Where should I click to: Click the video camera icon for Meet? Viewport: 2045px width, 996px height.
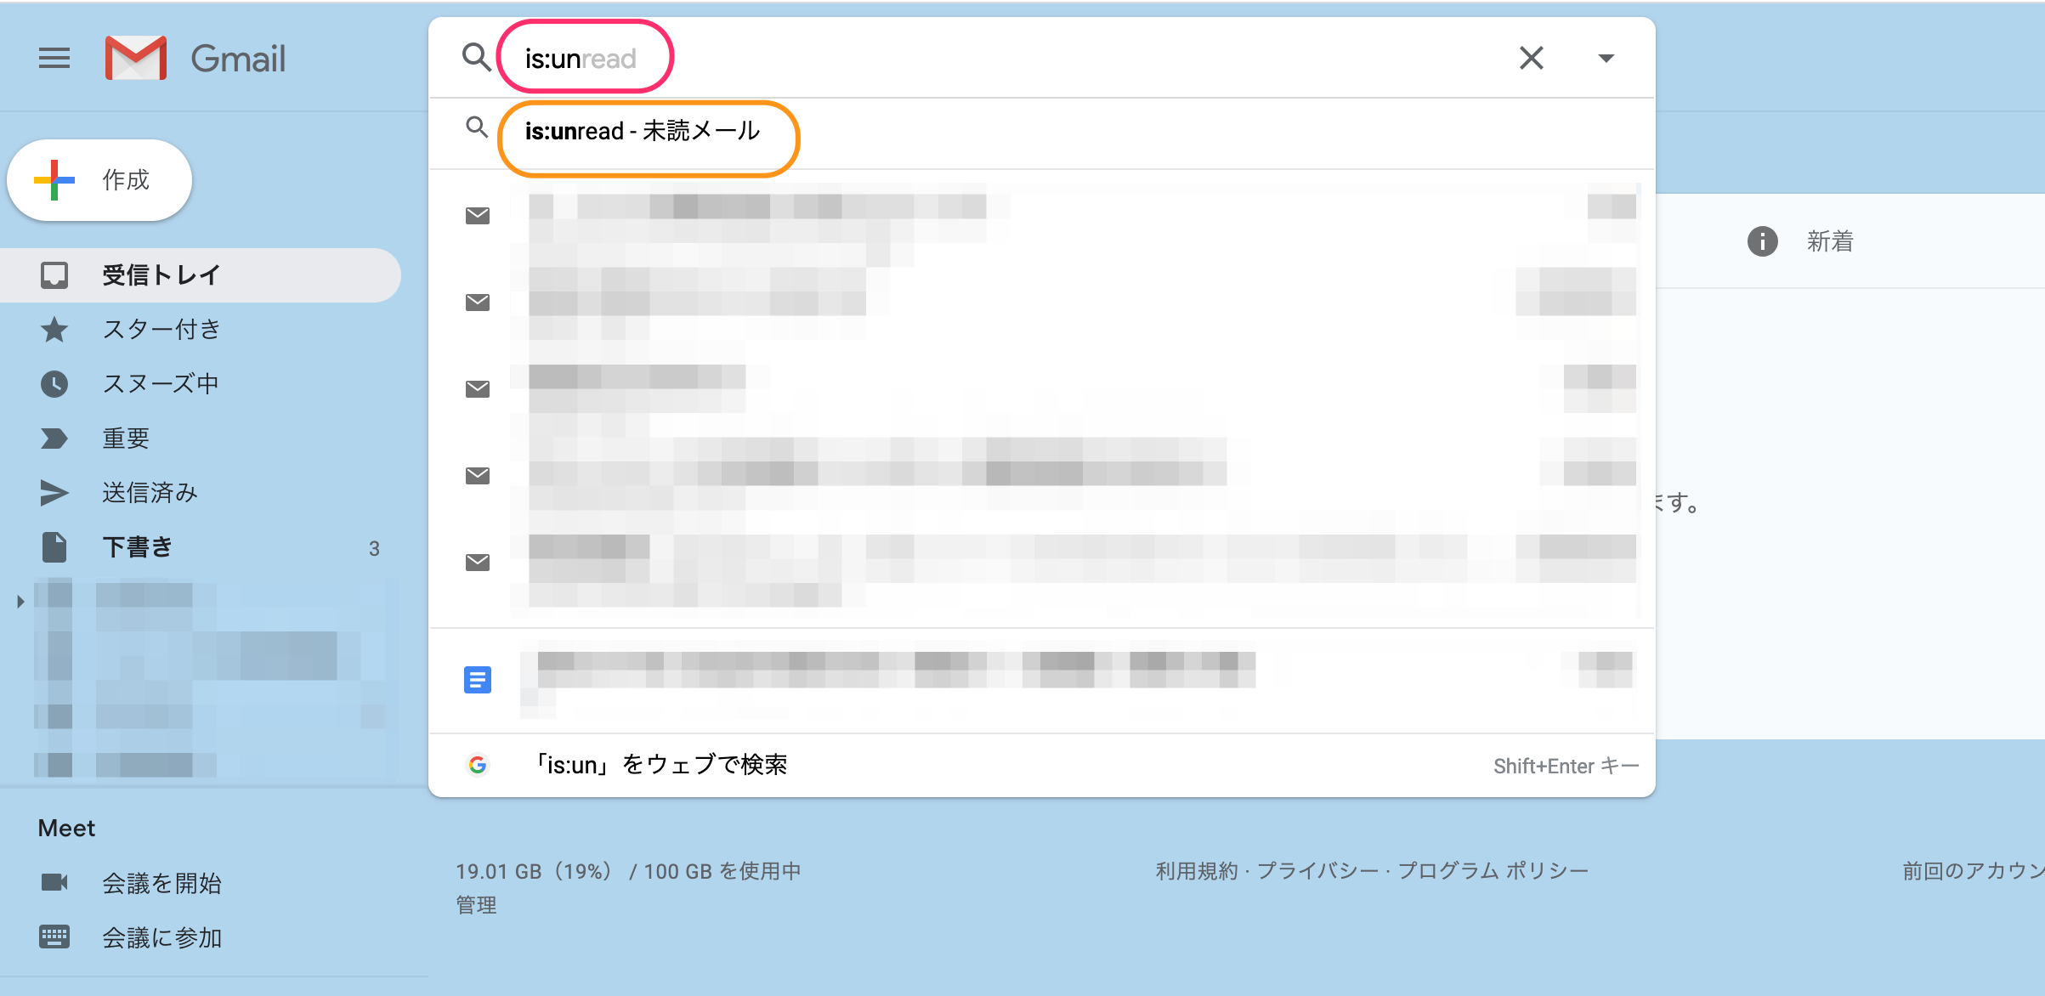(54, 883)
